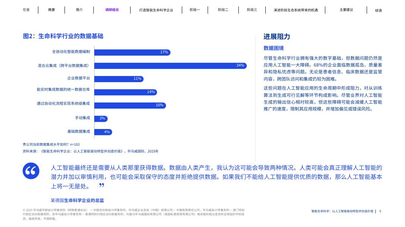Open the 阶段二 section
The image size is (405, 227).
(223, 10)
